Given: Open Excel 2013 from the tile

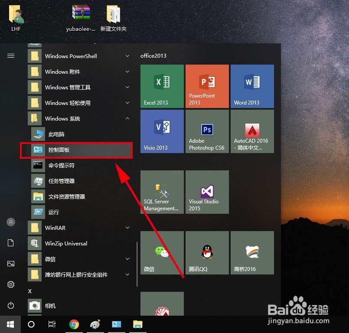Looking at the screenshot, I should pos(162,86).
